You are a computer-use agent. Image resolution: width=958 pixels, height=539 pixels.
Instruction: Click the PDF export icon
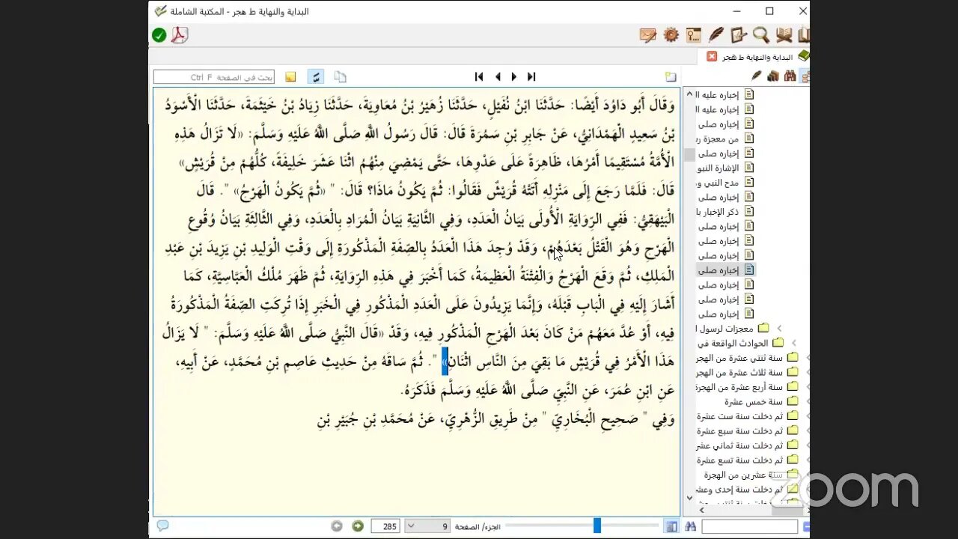(180, 35)
